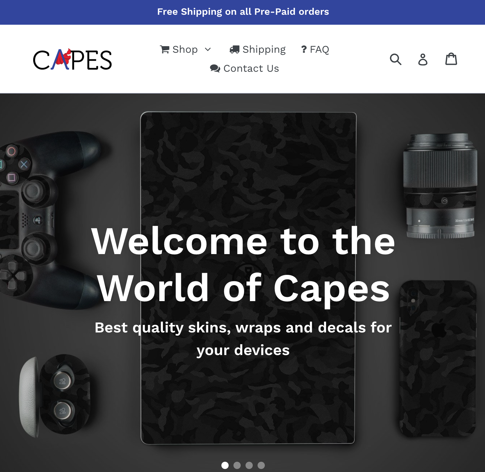Image resolution: width=485 pixels, height=472 pixels.
Task: Open the shopping bag cart icon
Action: click(x=451, y=59)
